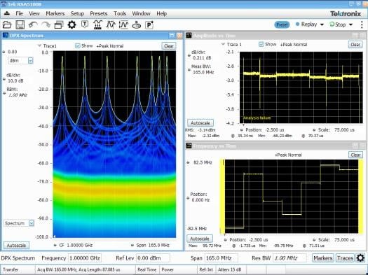Image resolution: width=368 pixels, height=275 pixels.
Task: Open the Presets menu
Action: point(99,13)
